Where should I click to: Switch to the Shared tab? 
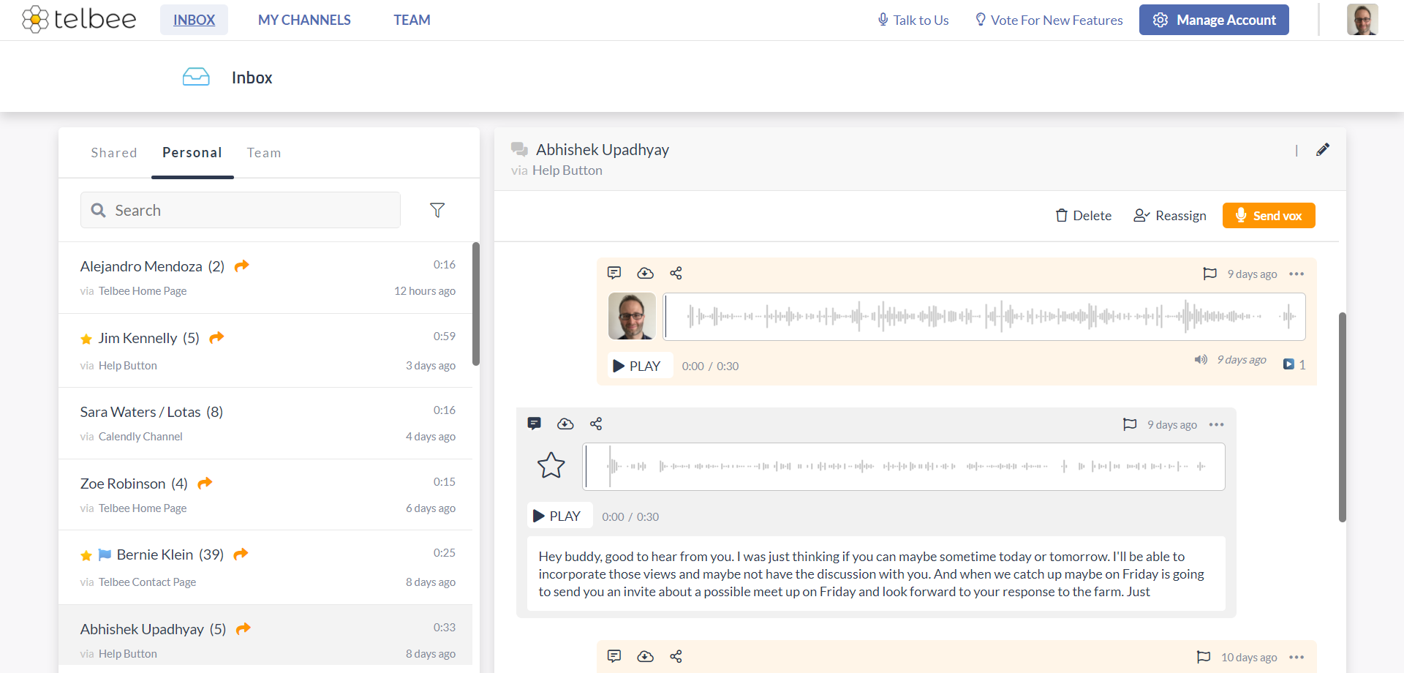click(x=114, y=152)
